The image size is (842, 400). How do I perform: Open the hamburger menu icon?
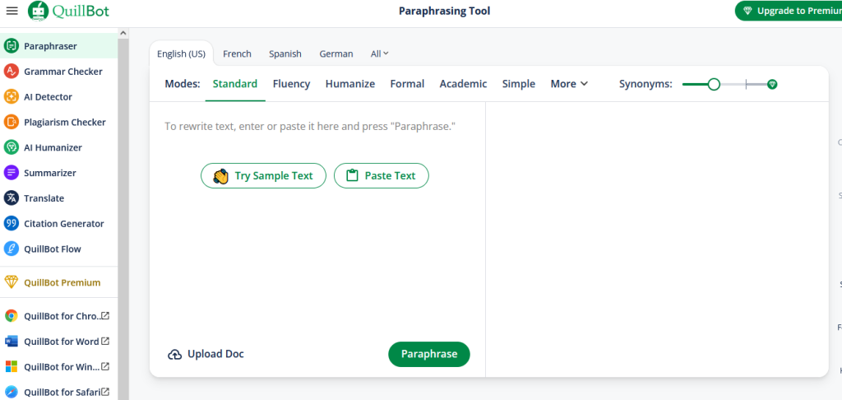tap(12, 11)
